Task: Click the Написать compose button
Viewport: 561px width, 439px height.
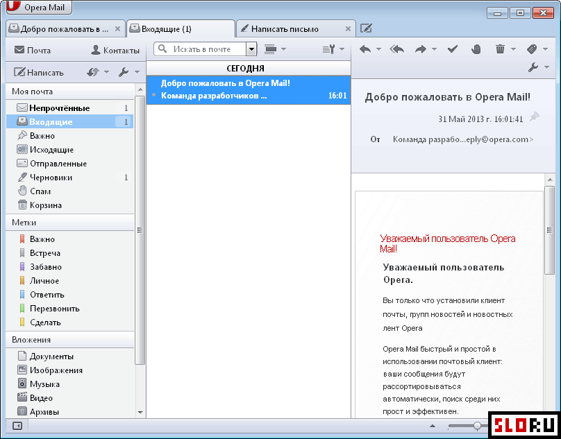Action: tap(39, 73)
